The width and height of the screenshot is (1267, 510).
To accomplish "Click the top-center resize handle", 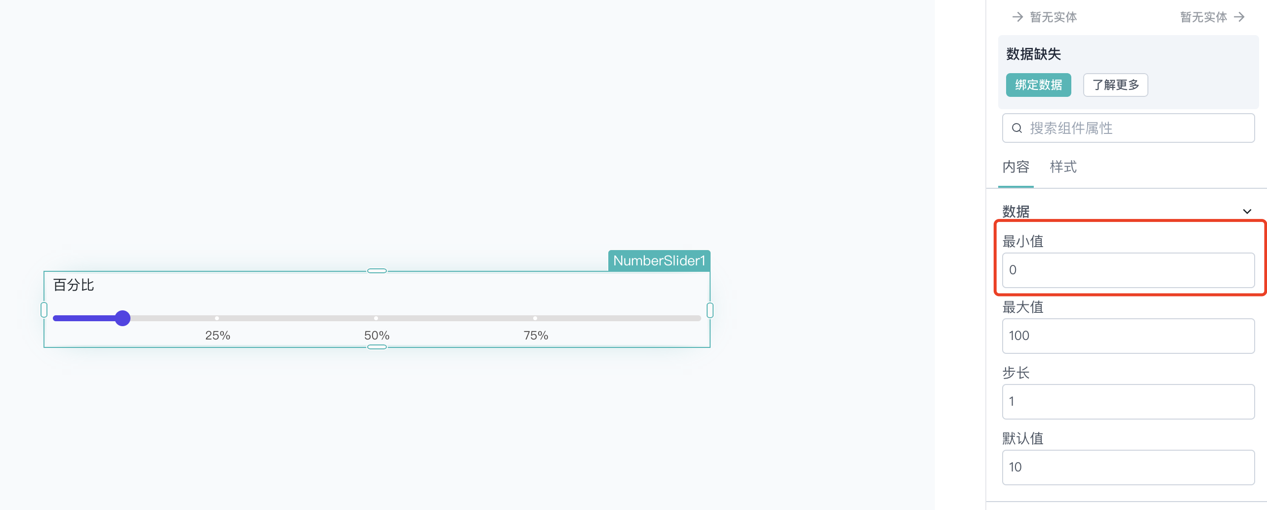I will tap(377, 271).
